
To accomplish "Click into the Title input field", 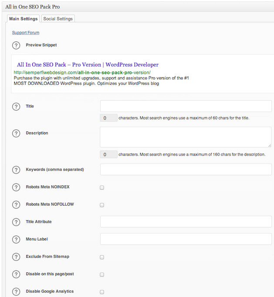I will click(x=186, y=107).
